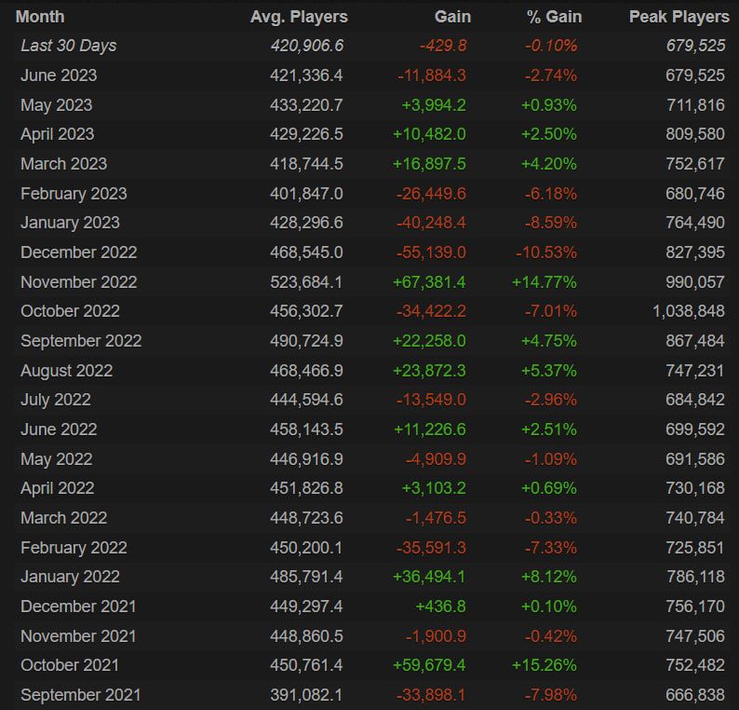This screenshot has height=710, width=739.
Task: Click peak players value 786,118
Action: click(x=696, y=577)
